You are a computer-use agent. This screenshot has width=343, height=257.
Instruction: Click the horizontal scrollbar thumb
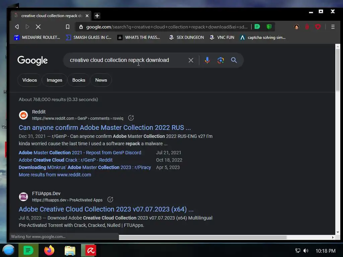pos(203,237)
